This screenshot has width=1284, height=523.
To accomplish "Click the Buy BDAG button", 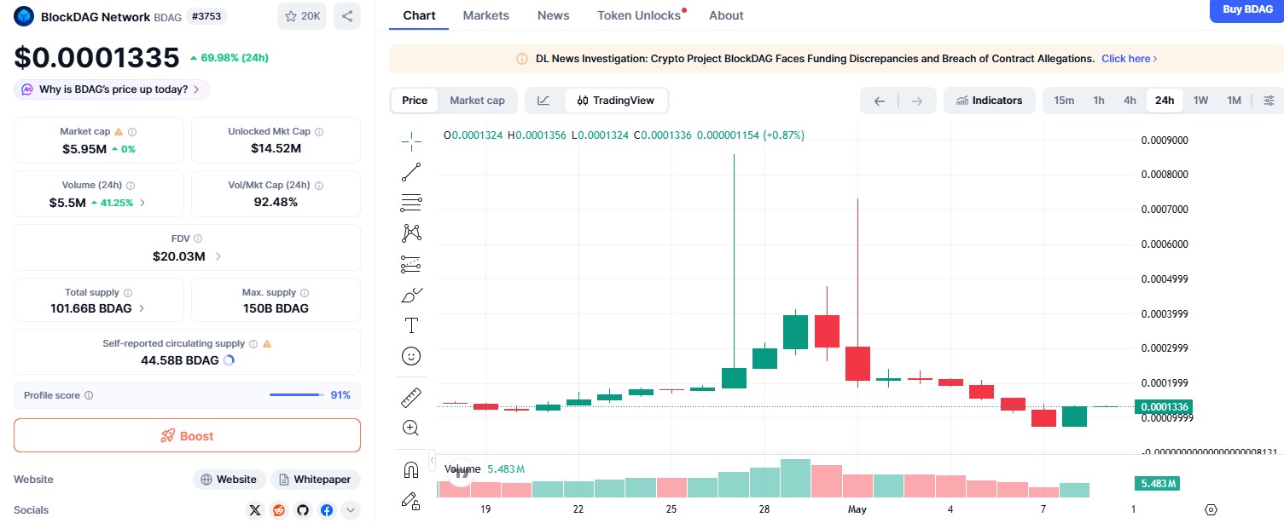I will [x=1247, y=9].
